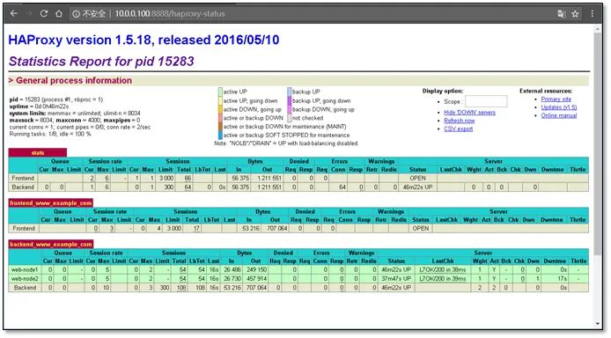Click scrollbar down arrow at bottom
Screen dimensions: 611x338
(x=598, y=324)
